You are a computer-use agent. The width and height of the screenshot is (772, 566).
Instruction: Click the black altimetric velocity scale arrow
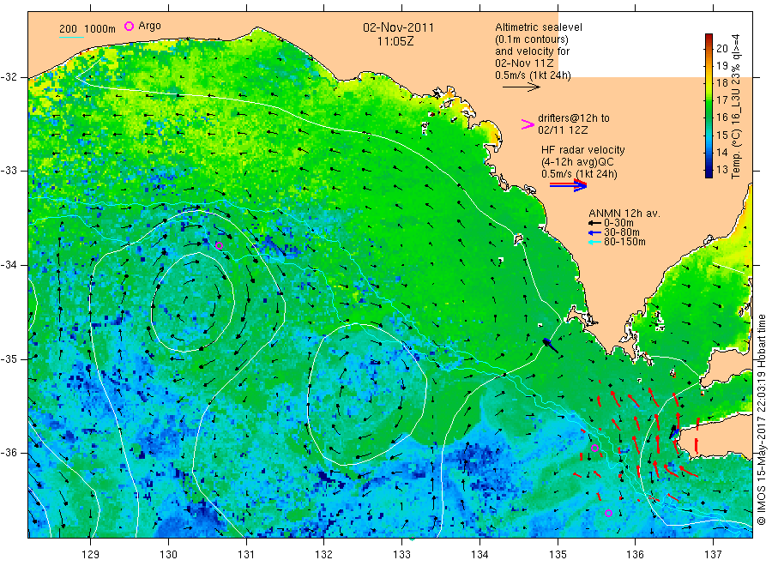pyautogui.click(x=522, y=87)
